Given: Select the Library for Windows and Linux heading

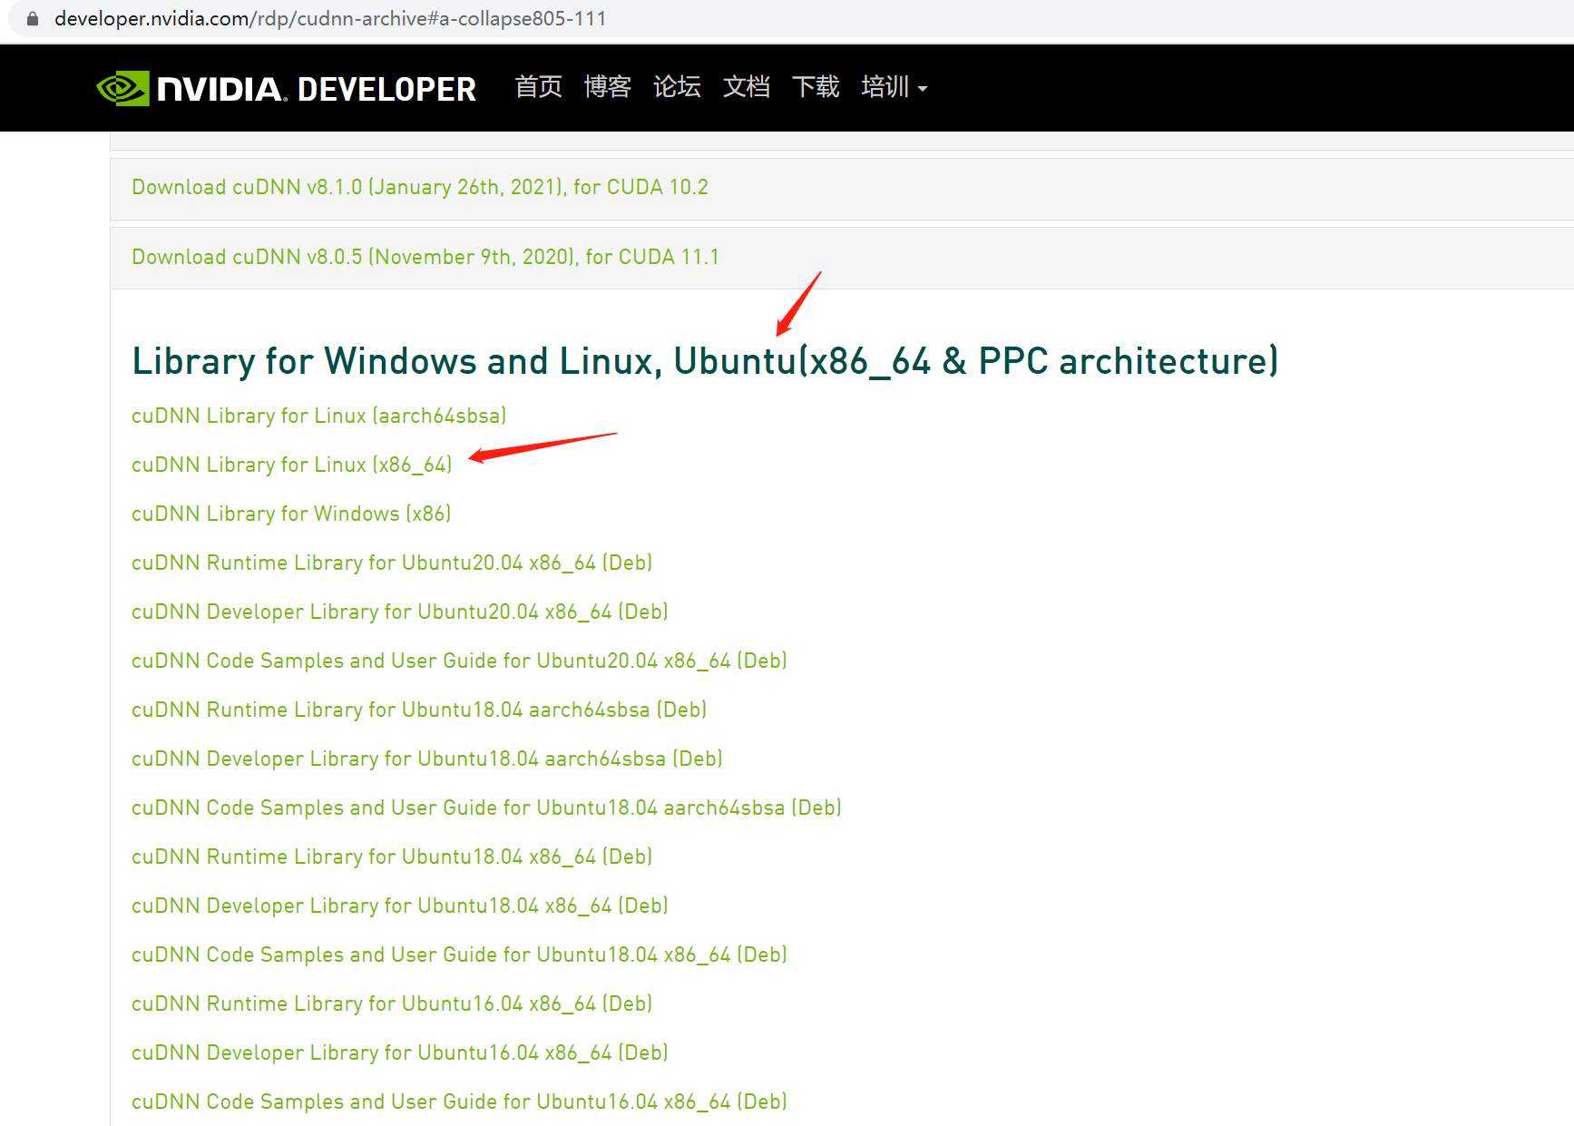Looking at the screenshot, I should coord(705,361).
